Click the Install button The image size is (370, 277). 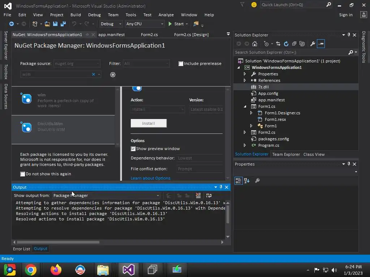point(149,123)
